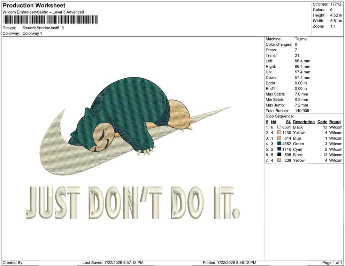Click the Last Saved timestamp 8:57:18 PM

pos(132,263)
